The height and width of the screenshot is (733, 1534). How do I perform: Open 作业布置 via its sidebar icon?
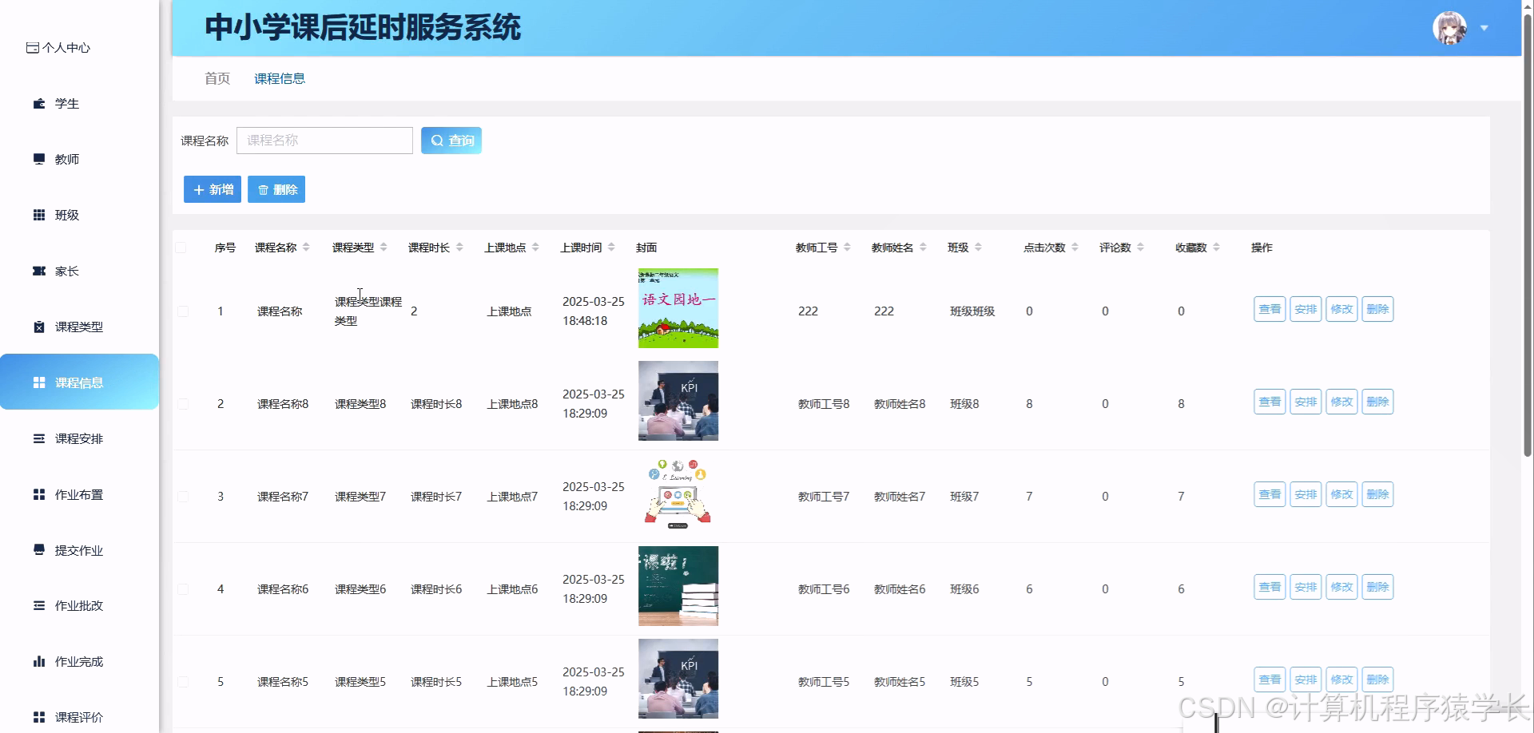[38, 493]
